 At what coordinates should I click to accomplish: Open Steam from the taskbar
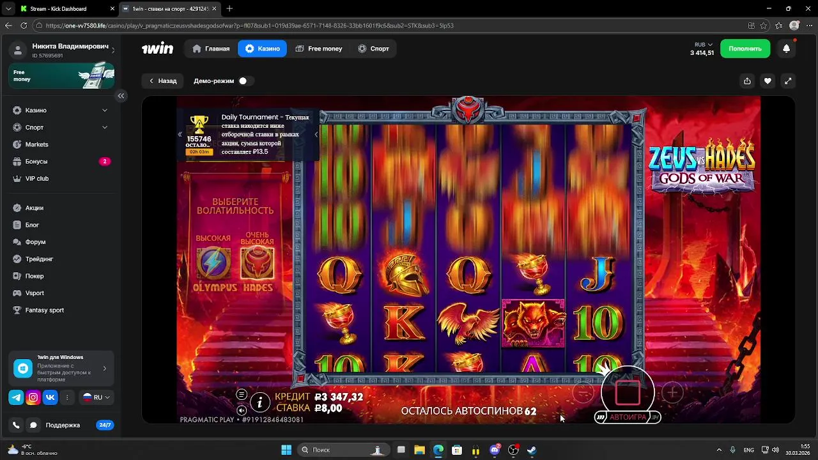coord(531,450)
